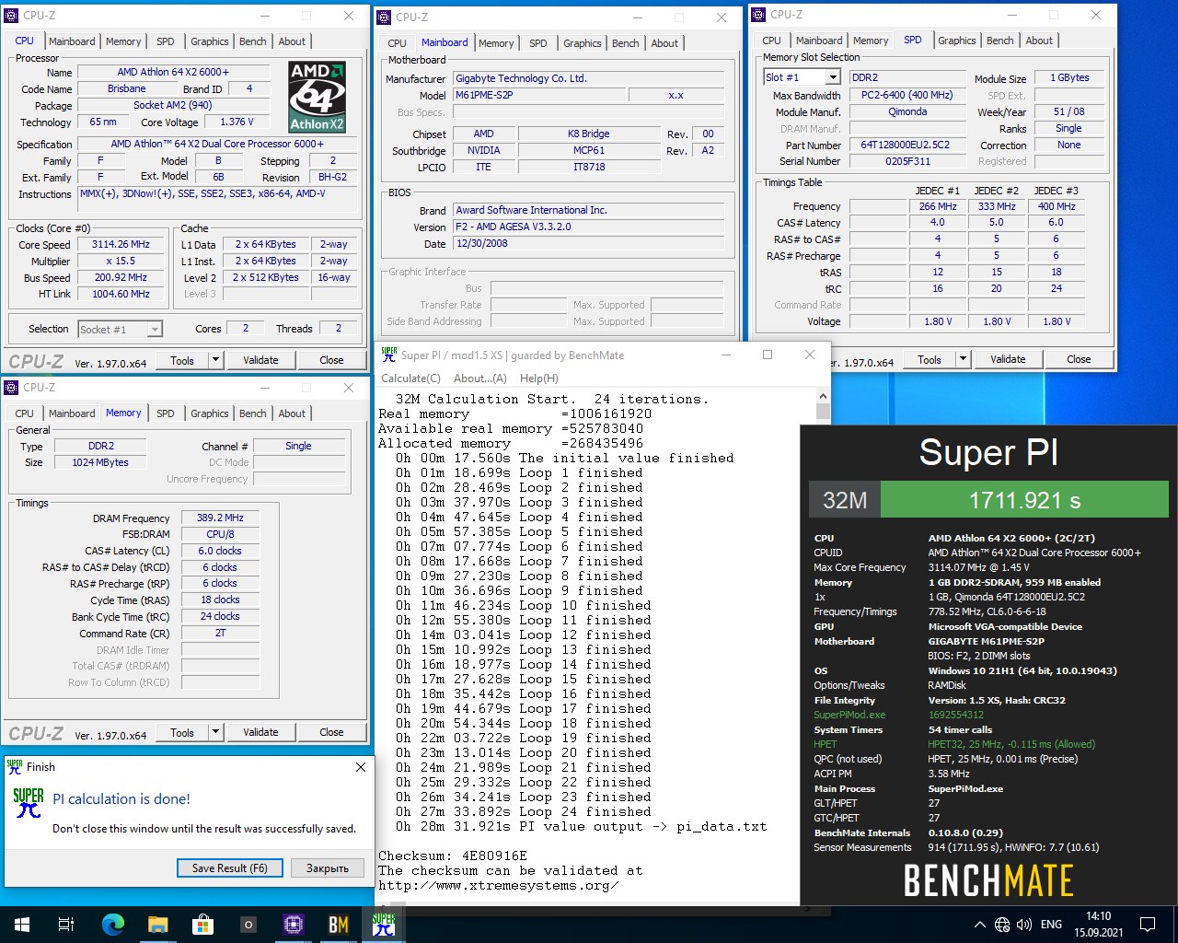This screenshot has height=943, width=1178.
Task: Click the ENG language indicator
Action: (1051, 925)
